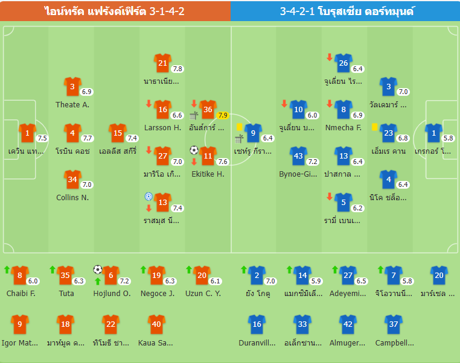Viewport: 460px width, 363px height.
Task: Click the red substitution arrow beside blue number 26
Action: point(330,57)
